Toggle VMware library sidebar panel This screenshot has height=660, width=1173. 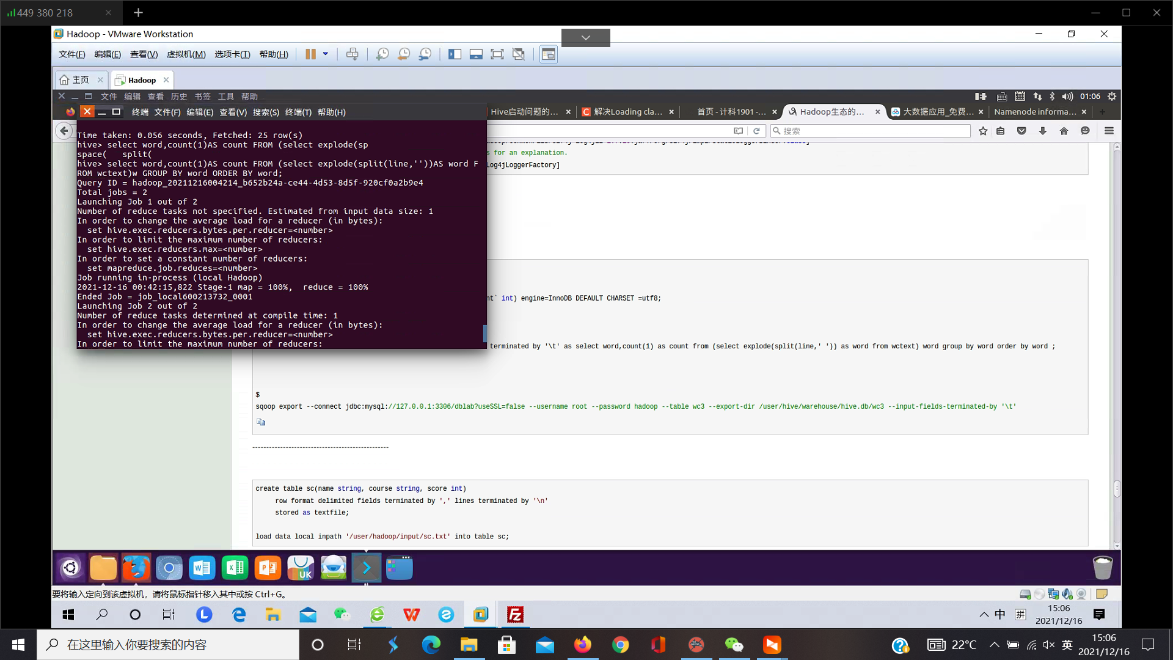tap(455, 54)
